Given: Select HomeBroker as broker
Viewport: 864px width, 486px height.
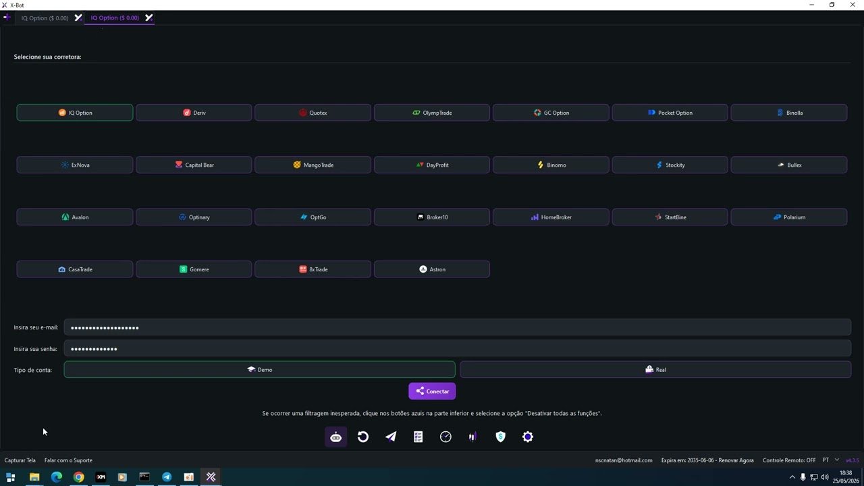Looking at the screenshot, I should click(551, 217).
